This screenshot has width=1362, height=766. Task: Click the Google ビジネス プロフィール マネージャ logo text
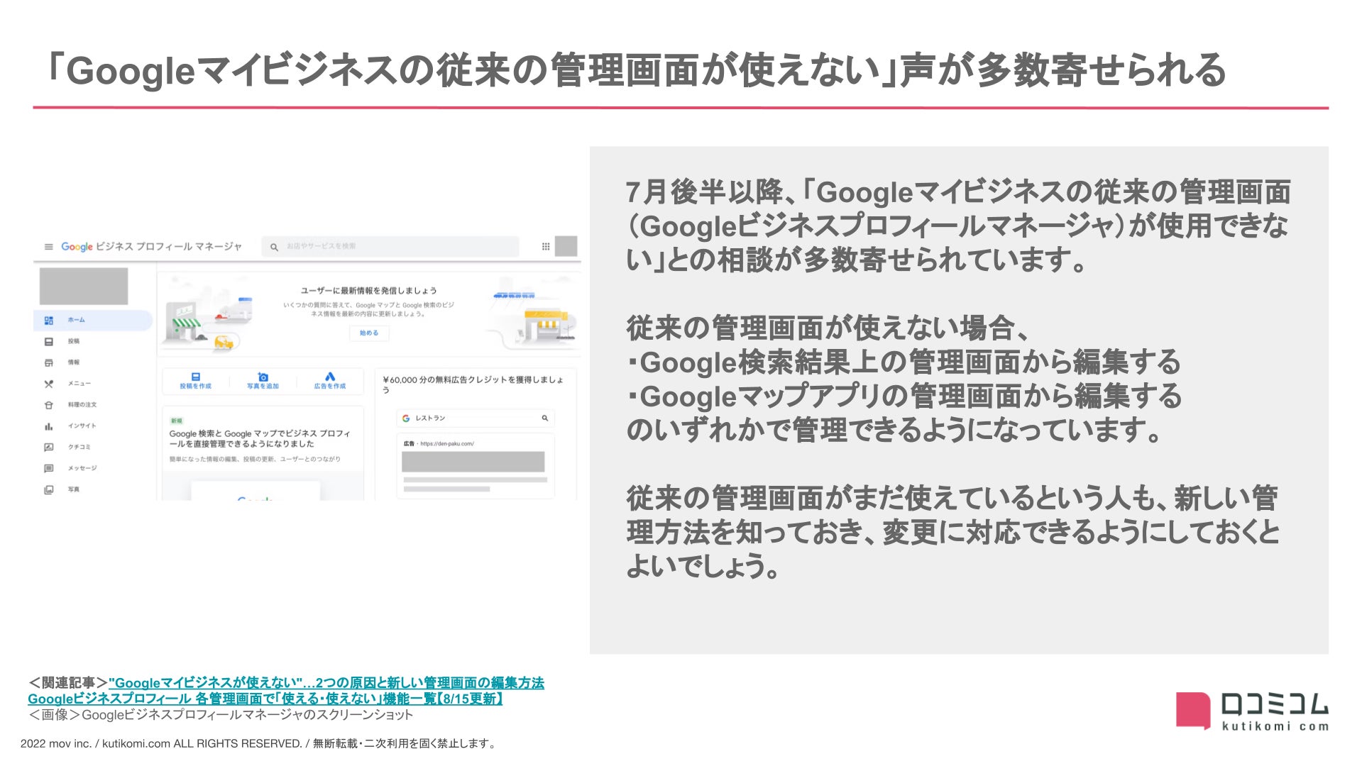[151, 247]
